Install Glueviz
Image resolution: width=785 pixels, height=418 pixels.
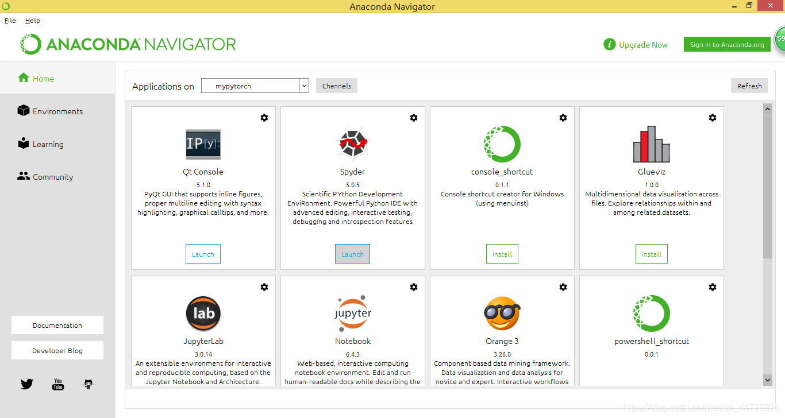click(x=652, y=254)
